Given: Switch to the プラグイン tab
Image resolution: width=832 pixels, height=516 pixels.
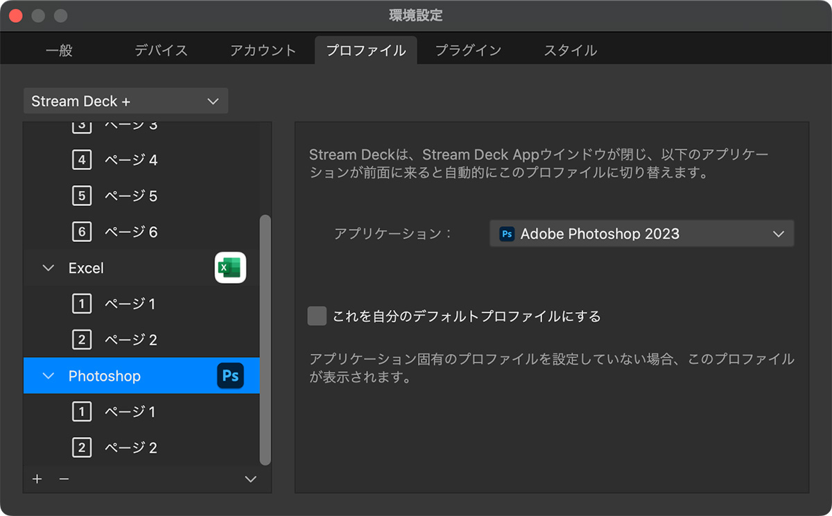Looking at the screenshot, I should 468,51.
